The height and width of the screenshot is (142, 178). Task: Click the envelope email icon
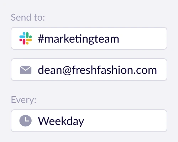pyautogui.click(x=26, y=70)
